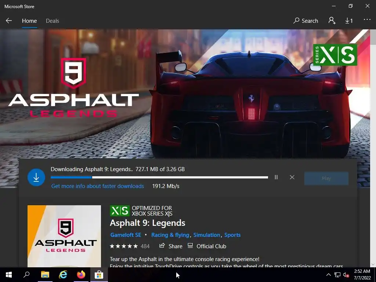Open Racing & flying category

click(x=170, y=235)
